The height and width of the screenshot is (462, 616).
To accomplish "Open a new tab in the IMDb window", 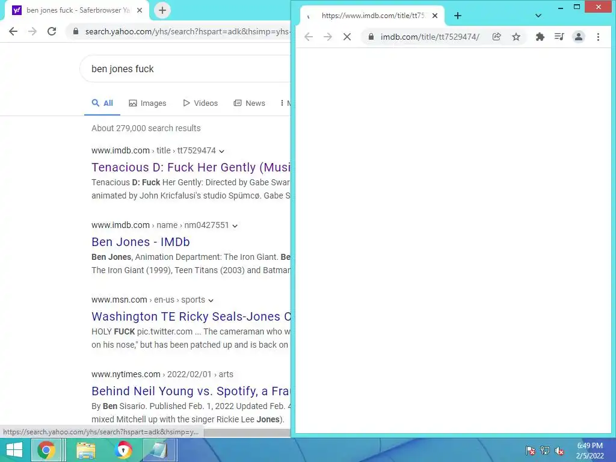I will [458, 16].
